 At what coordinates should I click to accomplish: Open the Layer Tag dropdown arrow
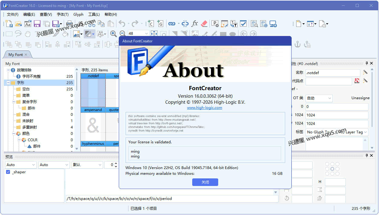[x=365, y=132]
